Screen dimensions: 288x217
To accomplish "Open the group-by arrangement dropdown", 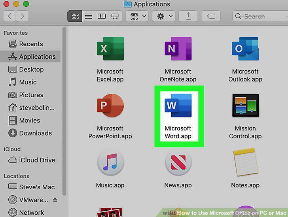I will (137, 16).
